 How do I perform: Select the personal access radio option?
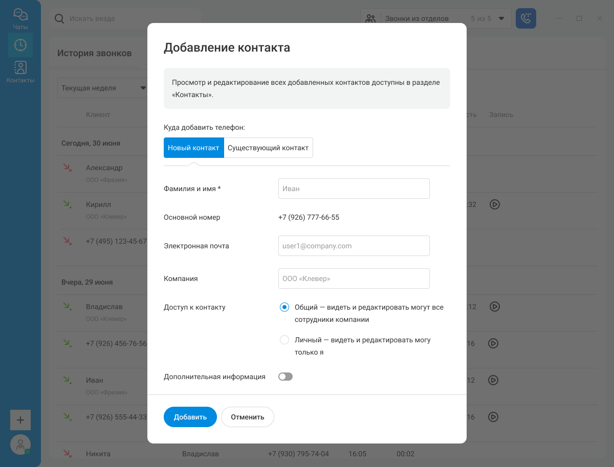pyautogui.click(x=284, y=340)
